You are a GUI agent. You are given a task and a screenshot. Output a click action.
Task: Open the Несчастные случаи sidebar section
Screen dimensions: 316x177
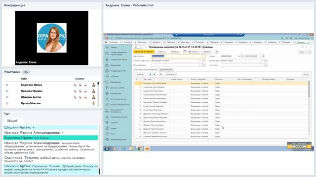[118, 99]
